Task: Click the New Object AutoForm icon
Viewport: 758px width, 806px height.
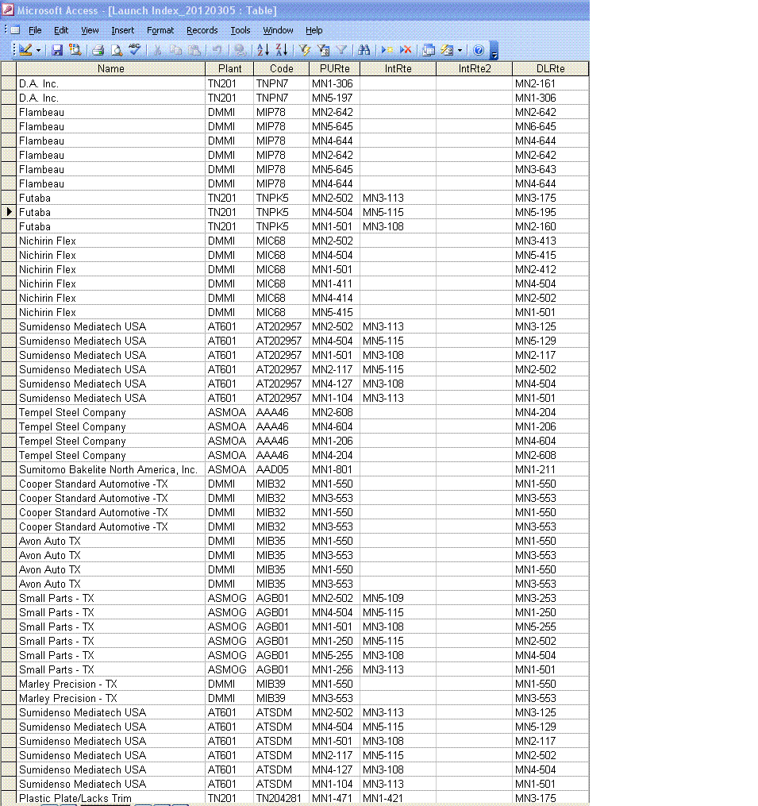Action: [x=447, y=50]
